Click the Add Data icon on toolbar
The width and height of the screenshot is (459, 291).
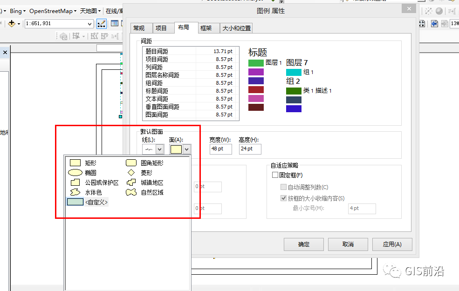(11, 23)
